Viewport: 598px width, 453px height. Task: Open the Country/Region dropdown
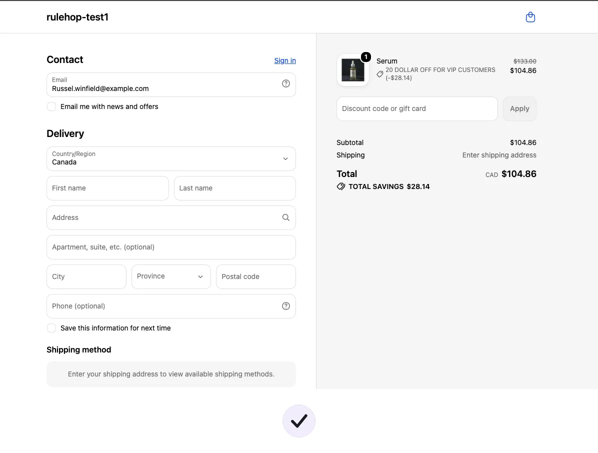171,158
